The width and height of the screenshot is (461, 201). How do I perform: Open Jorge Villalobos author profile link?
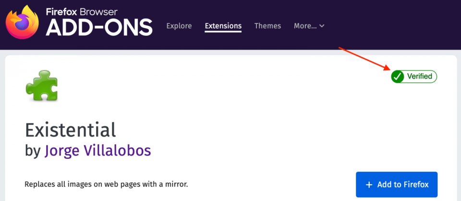tap(97, 151)
